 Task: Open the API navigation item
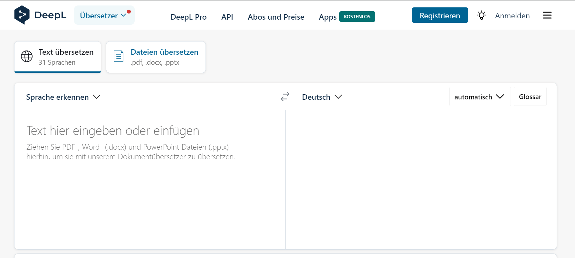(227, 17)
